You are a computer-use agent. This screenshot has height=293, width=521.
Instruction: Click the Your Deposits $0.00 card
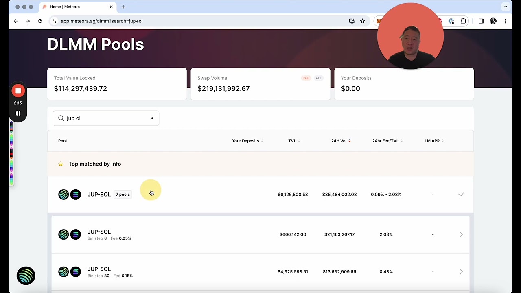point(404,84)
